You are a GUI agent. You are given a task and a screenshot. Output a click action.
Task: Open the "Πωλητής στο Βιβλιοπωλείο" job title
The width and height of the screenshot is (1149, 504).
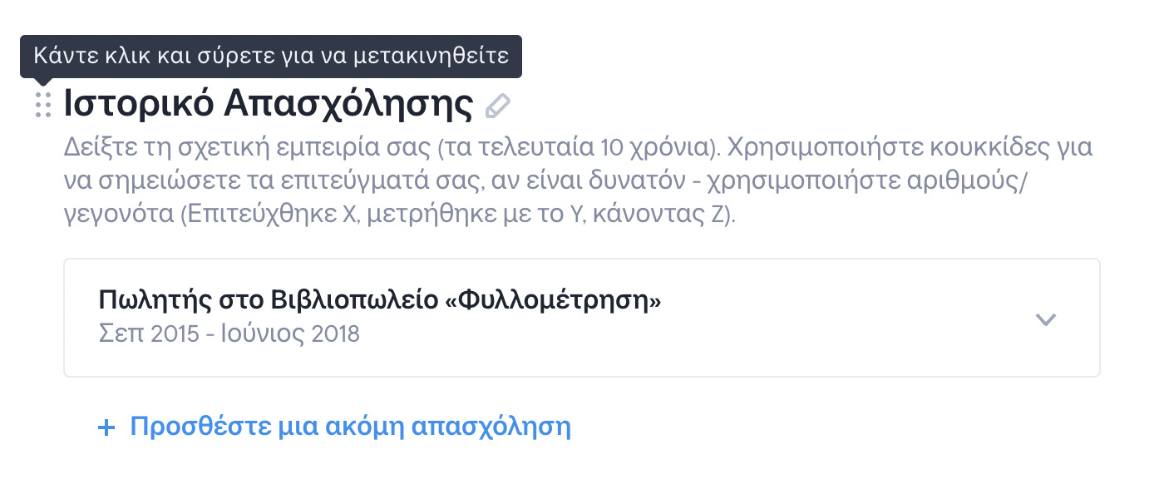(x=379, y=300)
